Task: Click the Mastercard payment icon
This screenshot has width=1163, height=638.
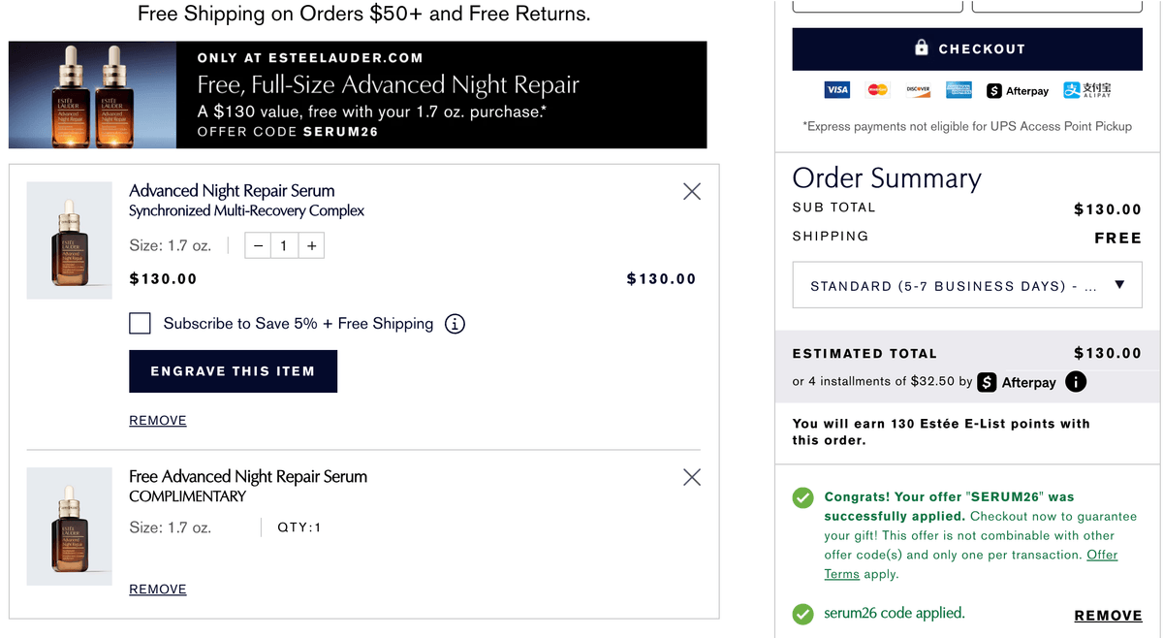Action: point(878,90)
